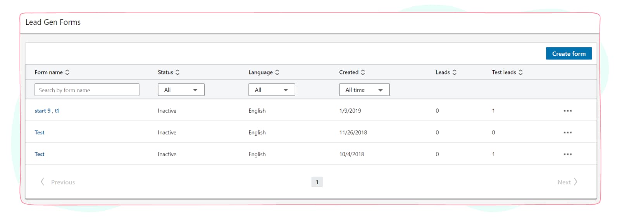
Task: Click English language in 1/9/2019 row
Action: pos(257,111)
